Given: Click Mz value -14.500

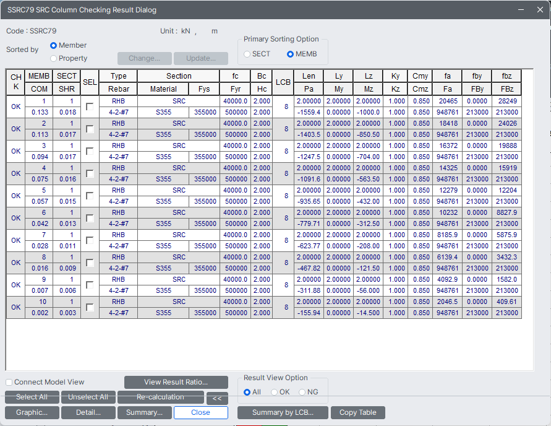Looking at the screenshot, I should [368, 313].
